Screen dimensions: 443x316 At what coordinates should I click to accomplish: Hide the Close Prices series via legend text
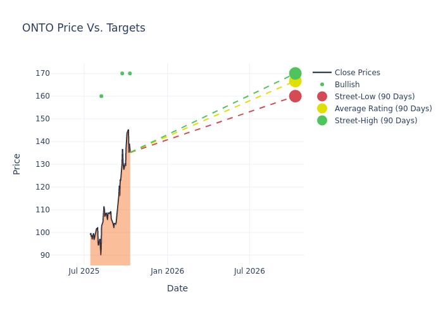coord(358,73)
